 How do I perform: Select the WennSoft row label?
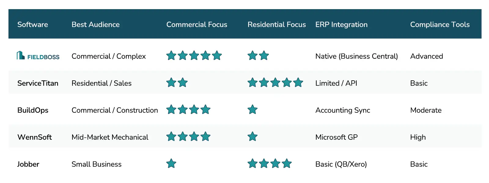[35, 137]
